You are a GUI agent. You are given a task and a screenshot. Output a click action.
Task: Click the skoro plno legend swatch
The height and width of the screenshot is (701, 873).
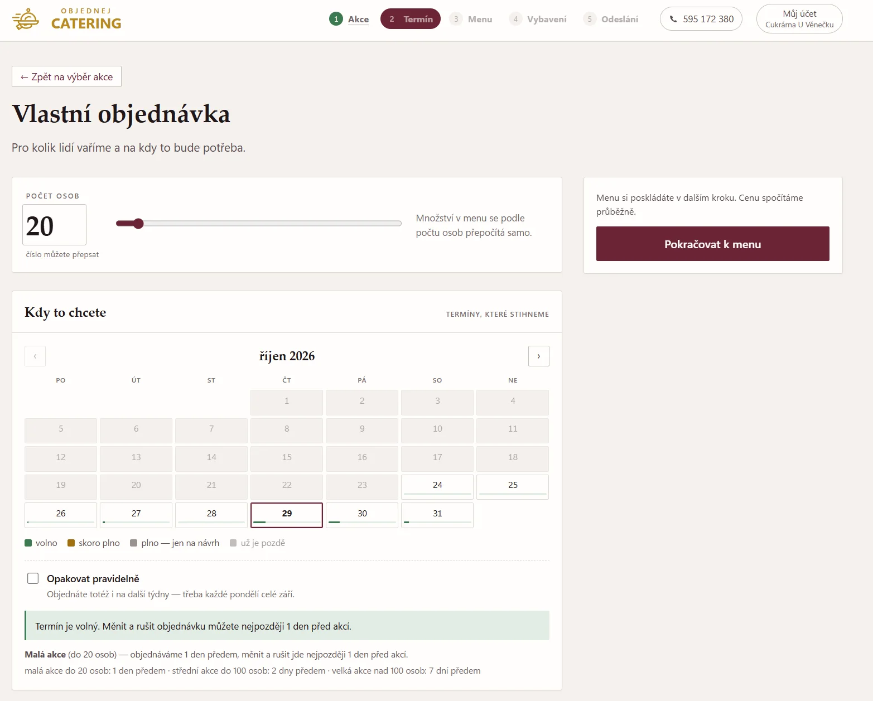[71, 543]
